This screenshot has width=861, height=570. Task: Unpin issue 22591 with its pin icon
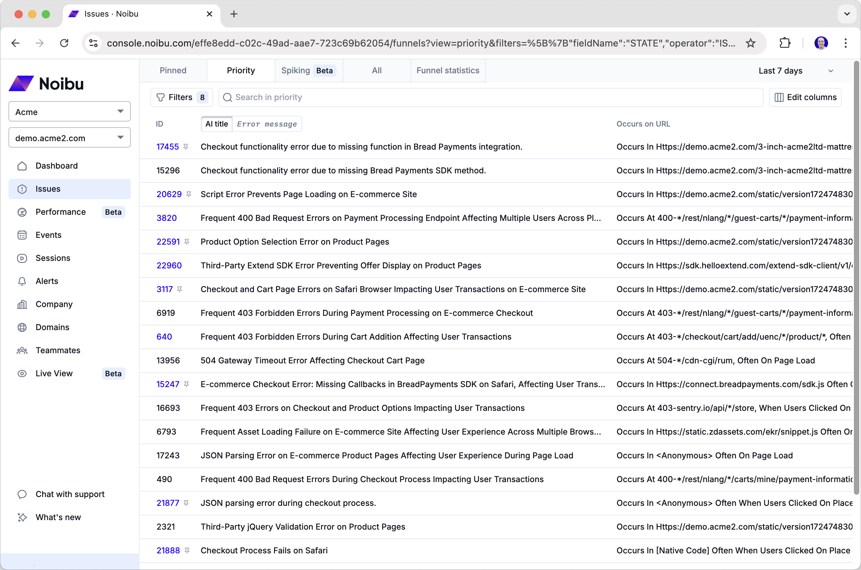pos(187,242)
